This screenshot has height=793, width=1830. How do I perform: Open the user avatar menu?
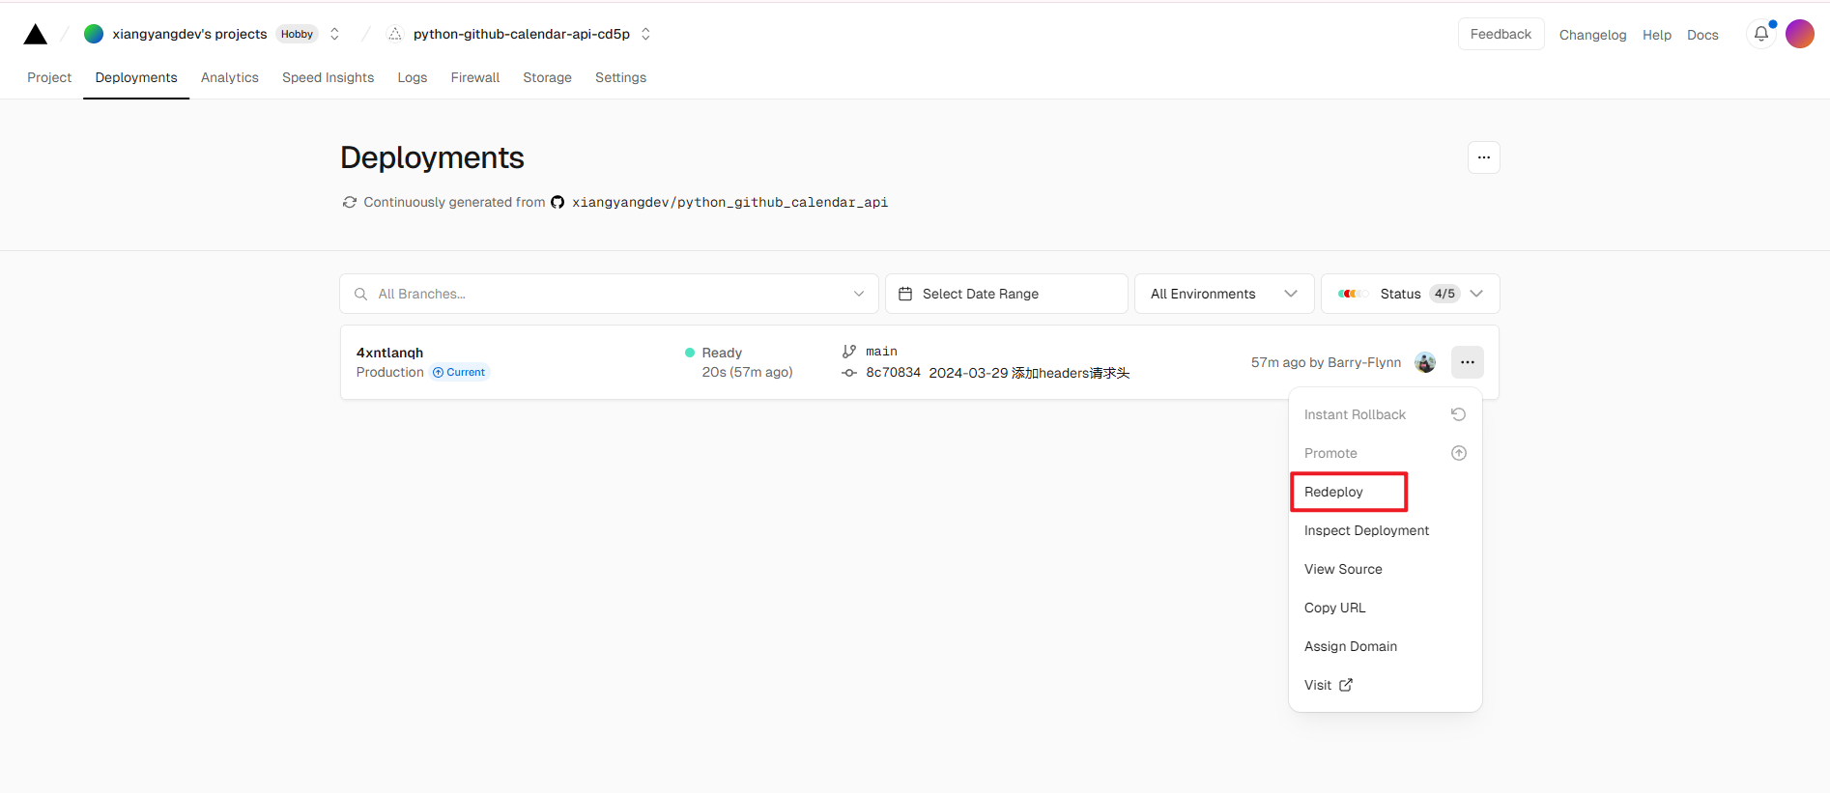1799,34
